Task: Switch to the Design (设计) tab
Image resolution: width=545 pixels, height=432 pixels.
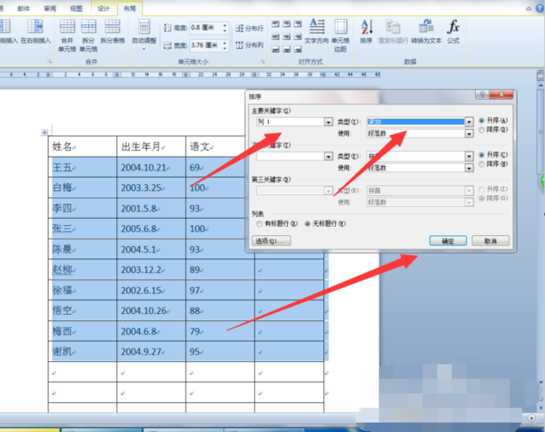Action: (104, 8)
